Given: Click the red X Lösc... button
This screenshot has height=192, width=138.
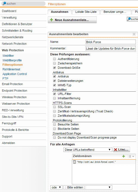Looking at the screenshot, I should point(121,149).
